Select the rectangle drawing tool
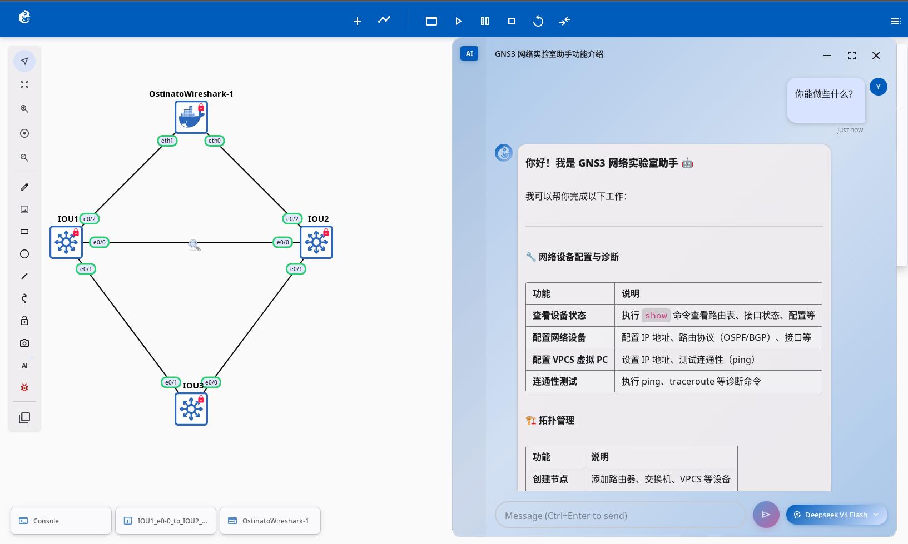Screen dimensions: 908x544 (x=24, y=232)
